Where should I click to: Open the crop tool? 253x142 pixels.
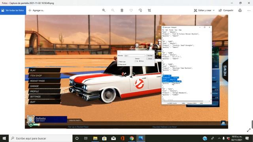(x=149, y=10)
